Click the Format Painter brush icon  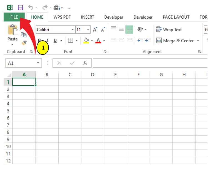click(x=24, y=43)
